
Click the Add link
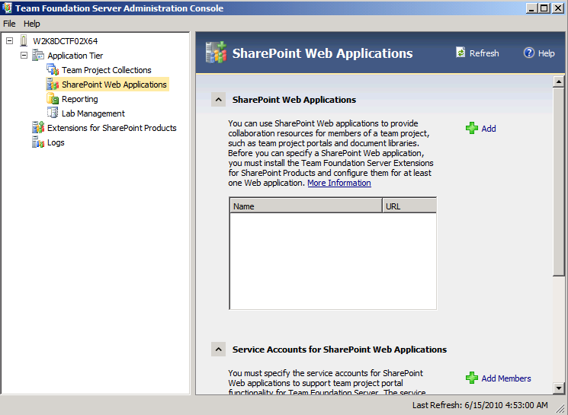click(x=488, y=129)
